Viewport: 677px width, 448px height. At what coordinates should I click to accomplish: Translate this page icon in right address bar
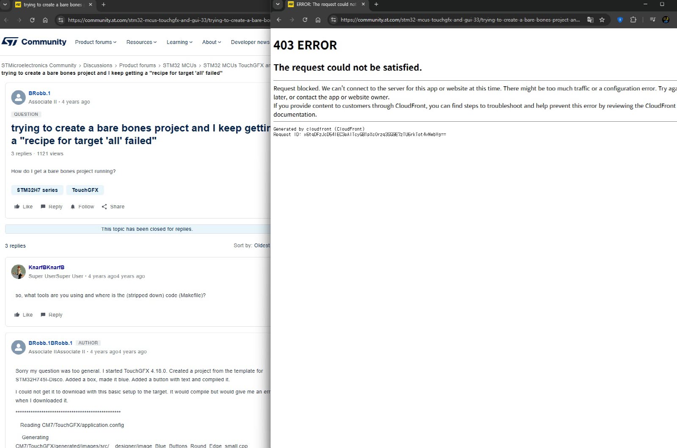pos(590,20)
